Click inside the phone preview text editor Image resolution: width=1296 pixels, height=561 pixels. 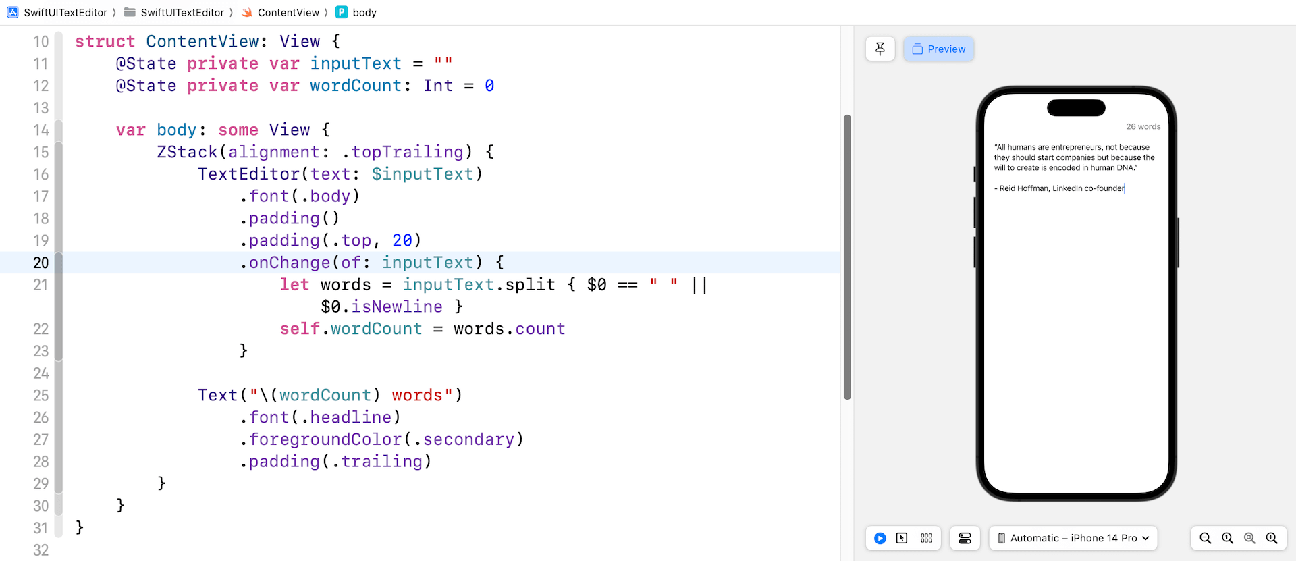(x=1076, y=304)
